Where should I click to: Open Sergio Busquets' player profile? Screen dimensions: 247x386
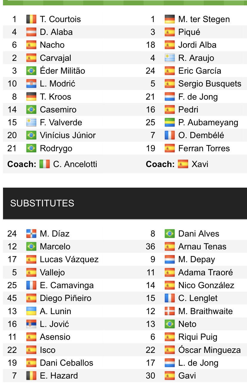click(210, 84)
